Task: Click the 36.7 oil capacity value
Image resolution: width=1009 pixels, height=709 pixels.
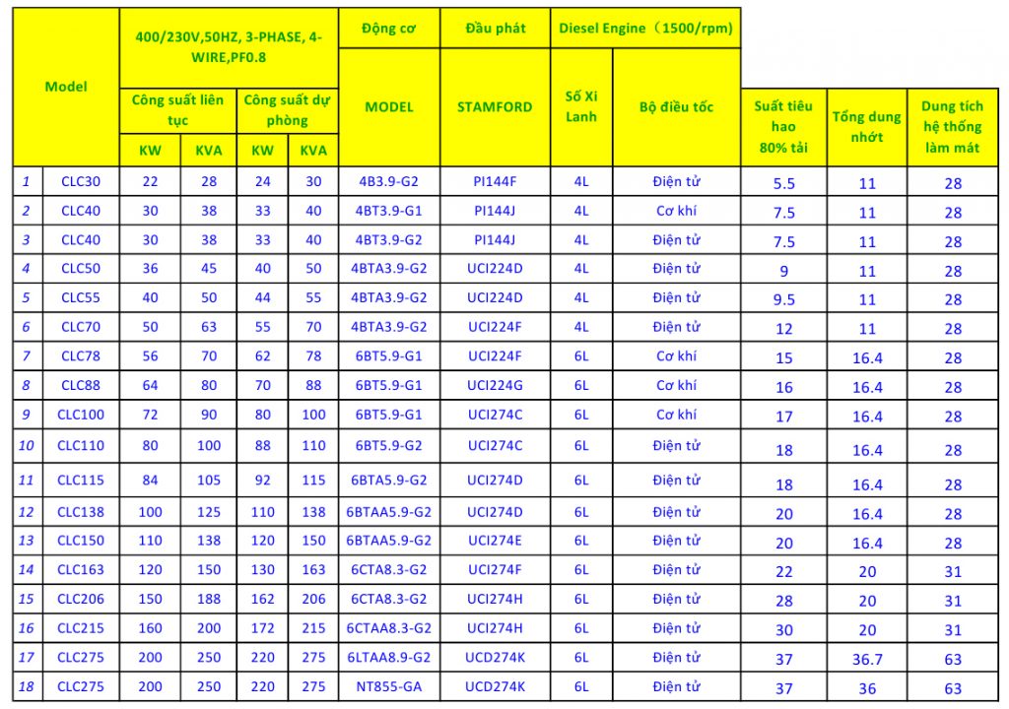Action: tap(866, 659)
